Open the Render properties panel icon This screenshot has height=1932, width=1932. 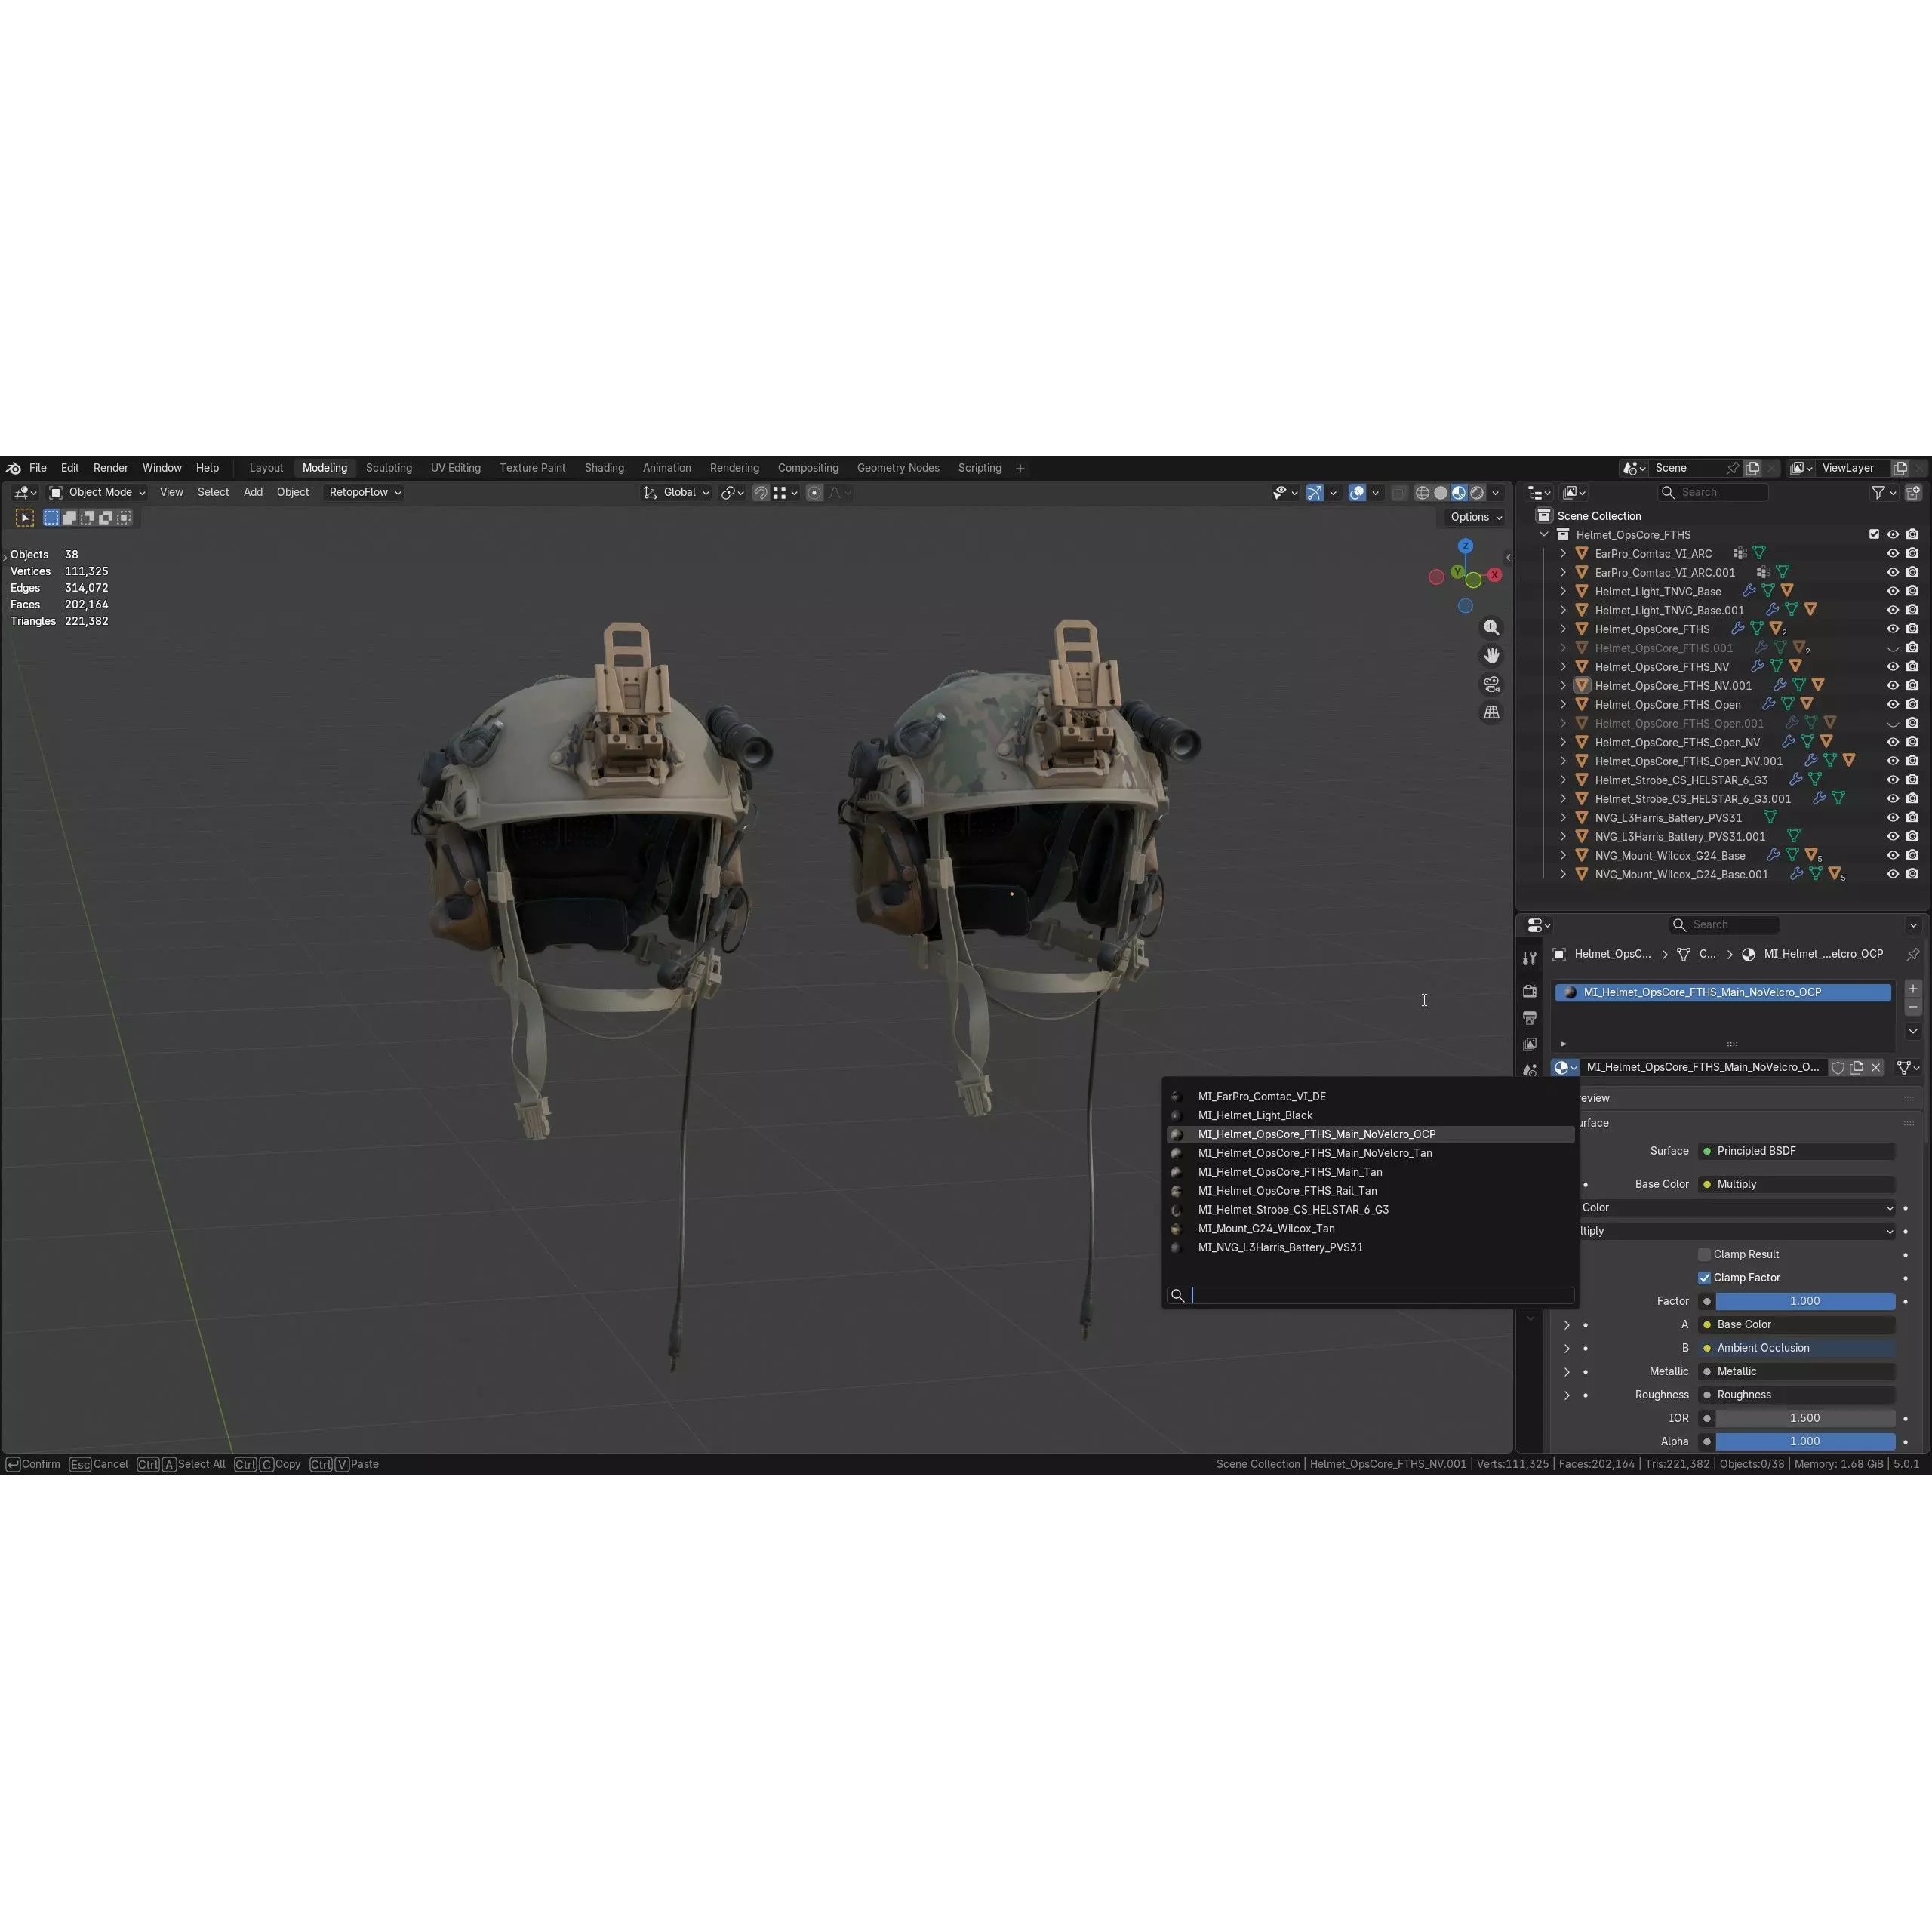(x=1530, y=991)
